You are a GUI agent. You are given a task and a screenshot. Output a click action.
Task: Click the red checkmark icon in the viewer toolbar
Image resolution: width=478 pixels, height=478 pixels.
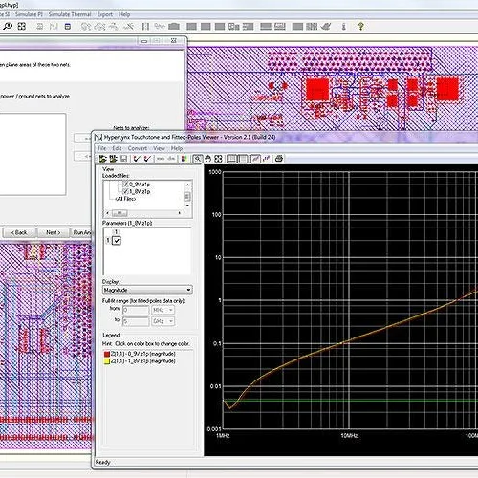[x=147, y=159]
